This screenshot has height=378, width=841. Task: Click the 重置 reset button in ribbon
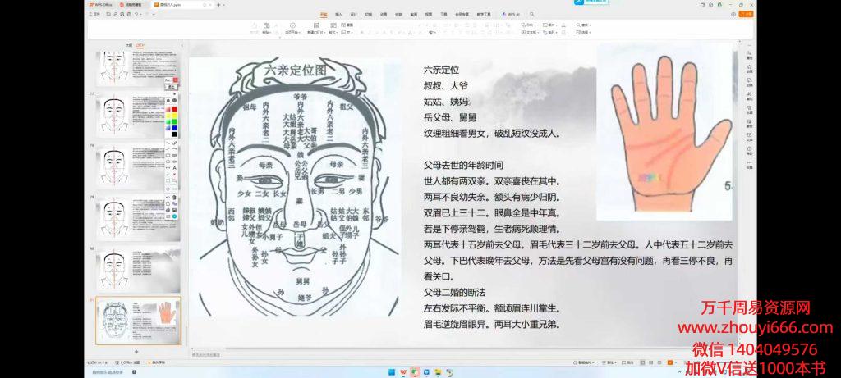(349, 25)
